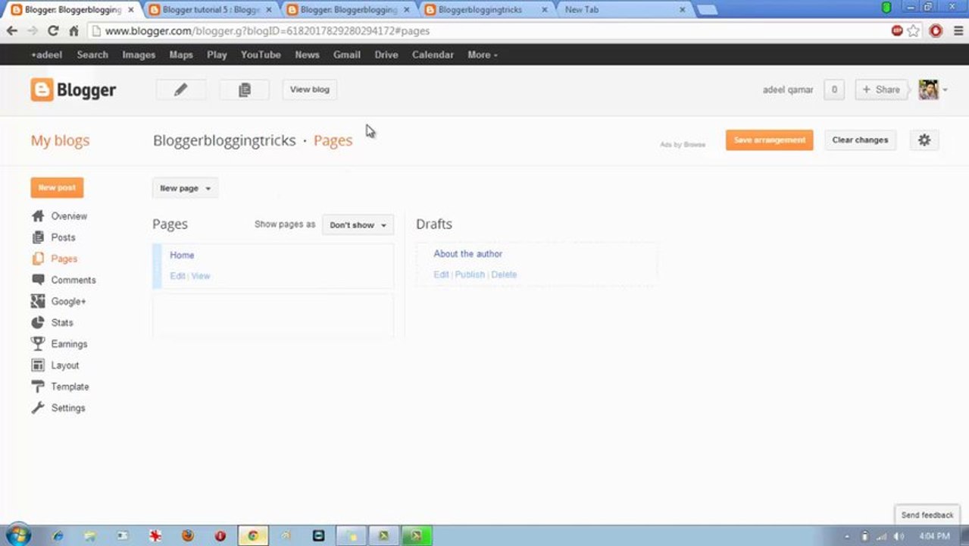Image resolution: width=969 pixels, height=546 pixels.
Task: Click the Template paint roller icon
Action: [x=38, y=386]
